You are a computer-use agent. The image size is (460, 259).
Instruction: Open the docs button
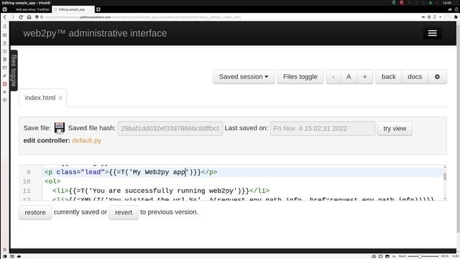coord(415,77)
